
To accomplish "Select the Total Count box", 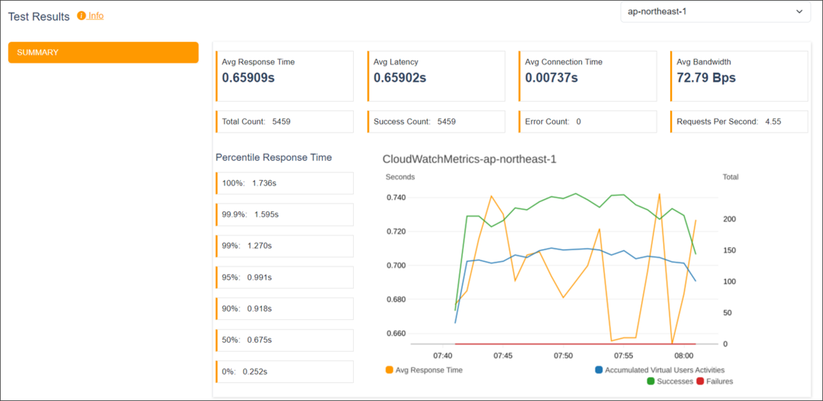I will tap(285, 122).
